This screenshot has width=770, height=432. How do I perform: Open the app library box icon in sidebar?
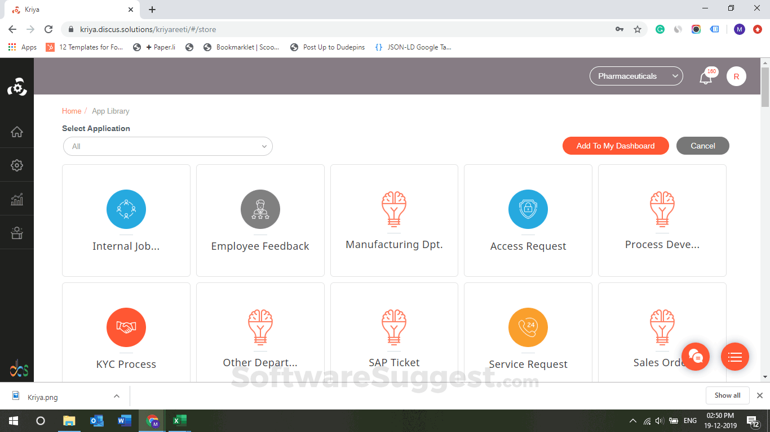[17, 233]
